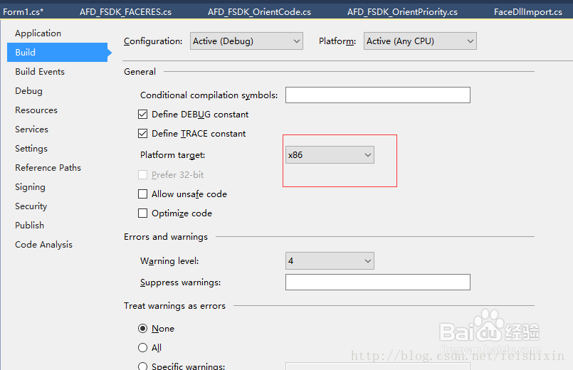Click the Warning level label

169,261
